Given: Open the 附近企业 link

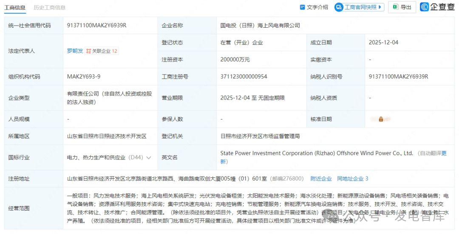Looking at the screenshot, I should pos(321,179).
